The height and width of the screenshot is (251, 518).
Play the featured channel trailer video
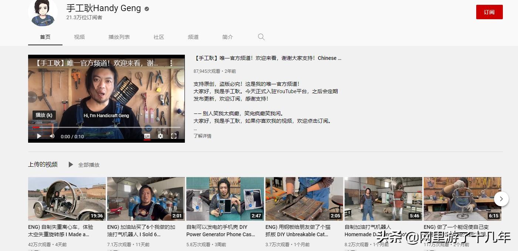pyautogui.click(x=39, y=136)
